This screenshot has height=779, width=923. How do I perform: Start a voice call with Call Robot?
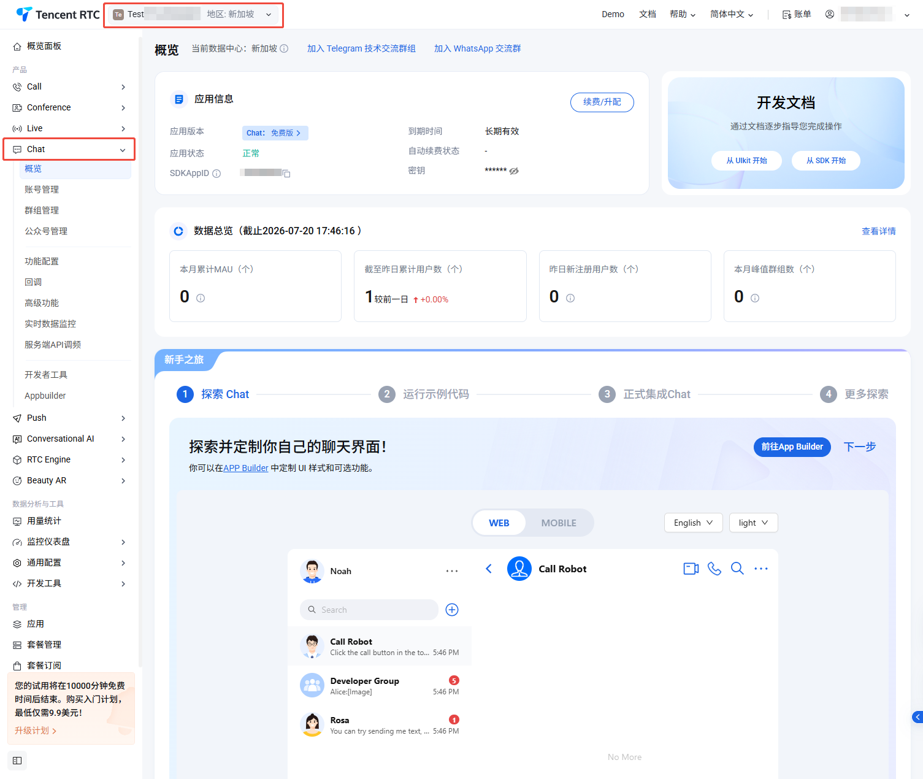tap(714, 569)
